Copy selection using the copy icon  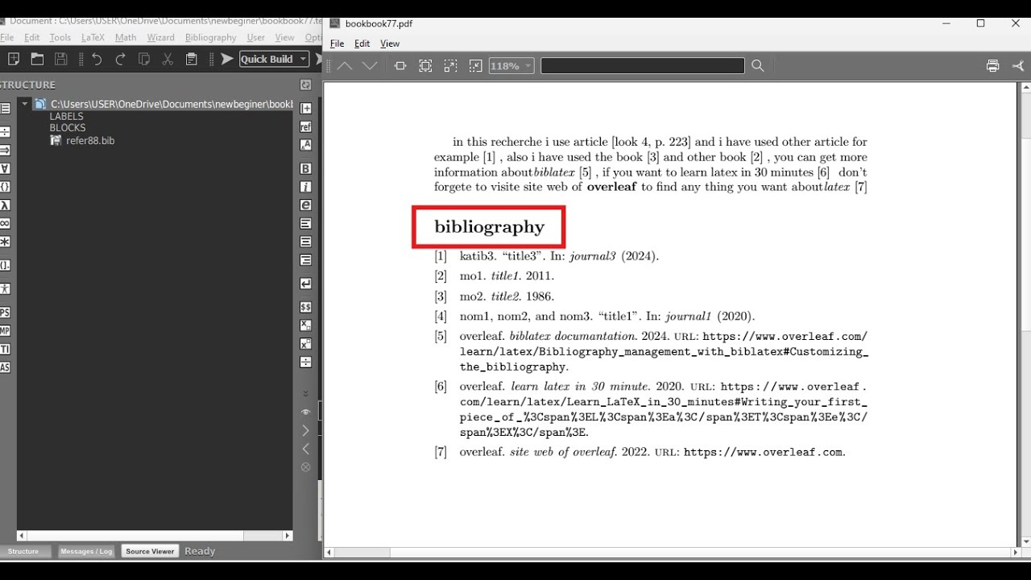click(144, 59)
